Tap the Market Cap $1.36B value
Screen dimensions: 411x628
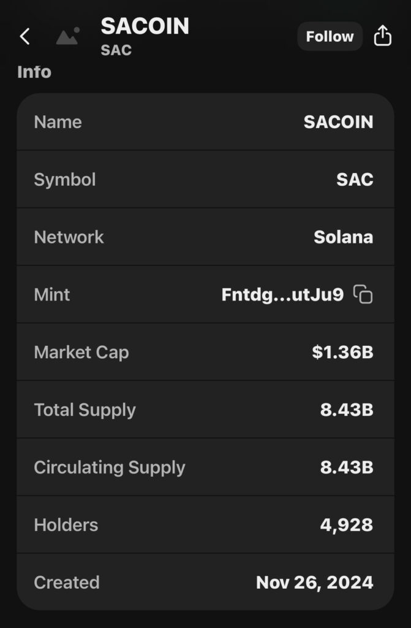coord(342,352)
